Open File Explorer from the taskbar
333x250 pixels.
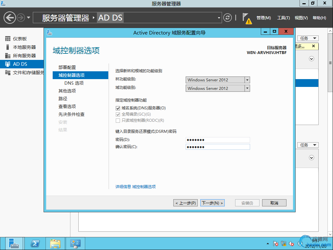(x=55, y=243)
